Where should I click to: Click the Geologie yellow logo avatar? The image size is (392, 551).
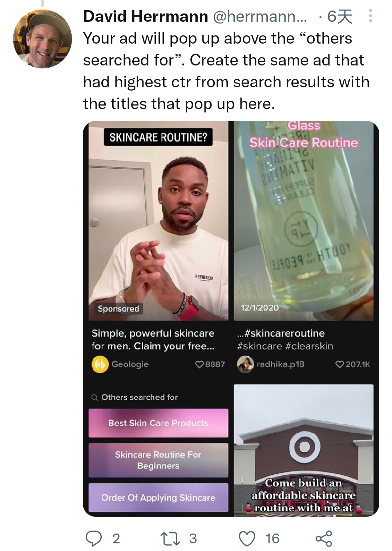(100, 364)
